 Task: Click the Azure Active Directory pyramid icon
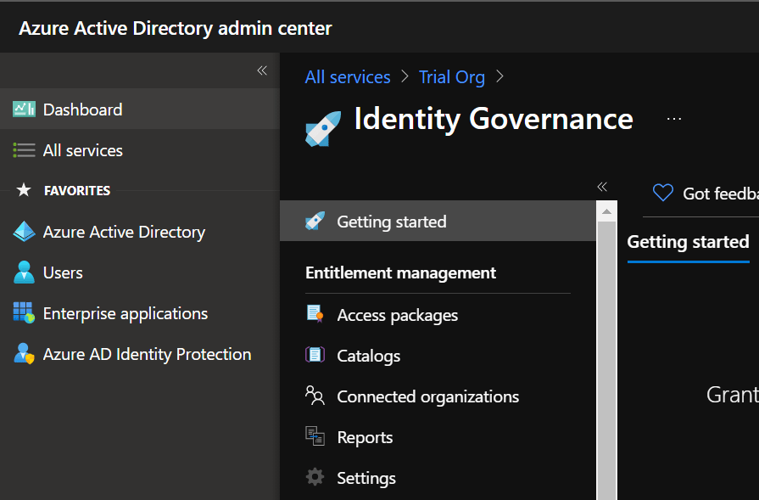pos(24,232)
